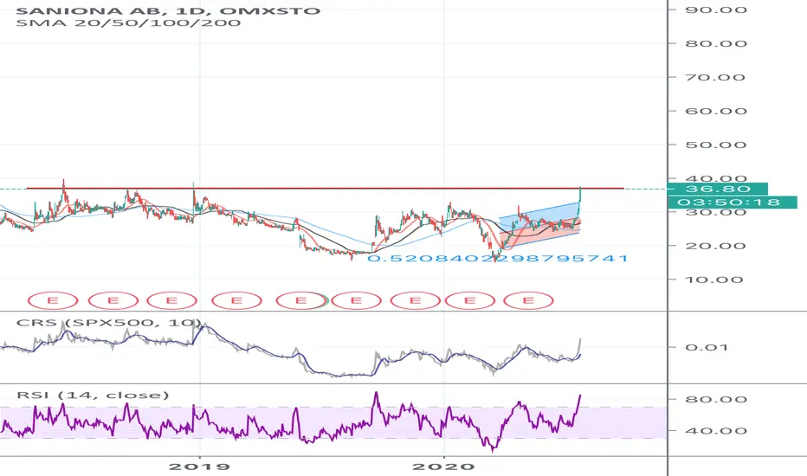Click the latest price candle at the resistance line
Screen dimensions: 807x476
tap(580, 194)
